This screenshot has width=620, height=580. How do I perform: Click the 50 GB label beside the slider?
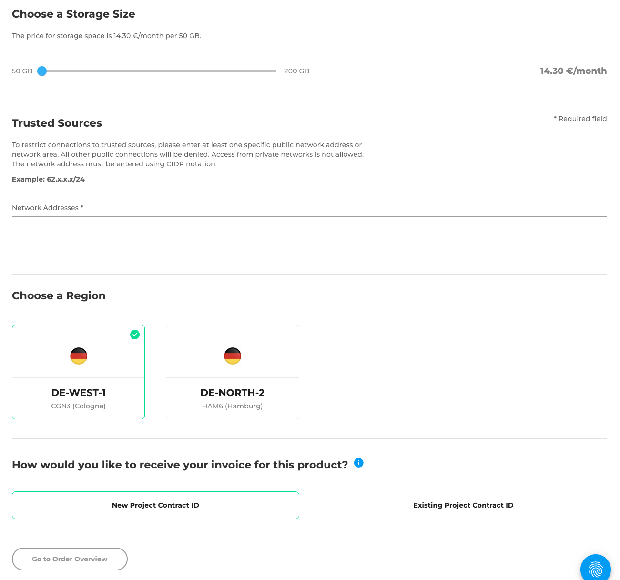pyautogui.click(x=22, y=71)
